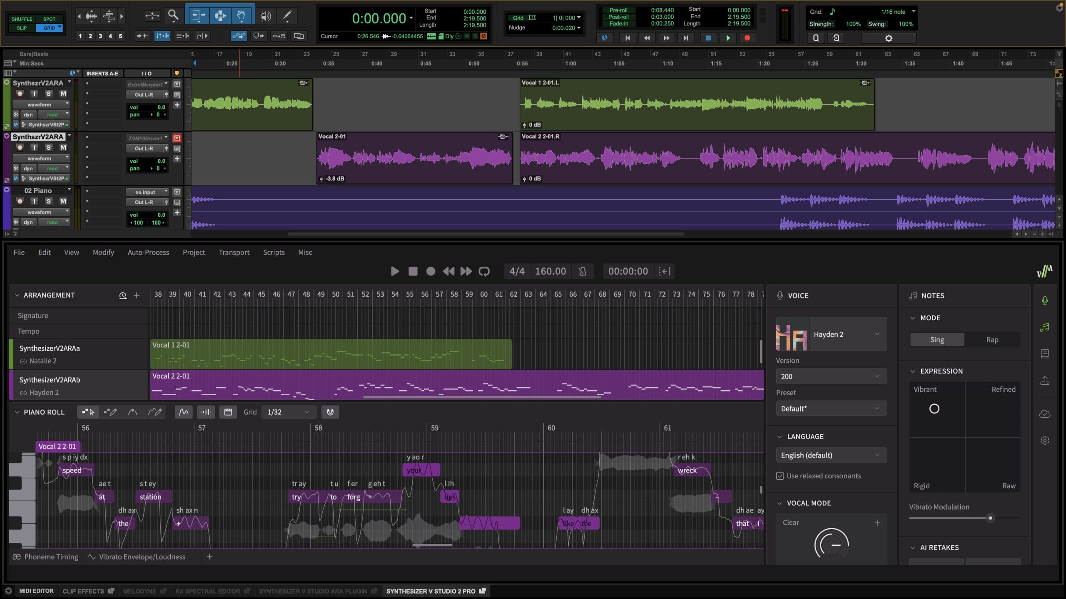Enable the snapping magnet in the piano roll
1066x599 pixels.
(330, 412)
